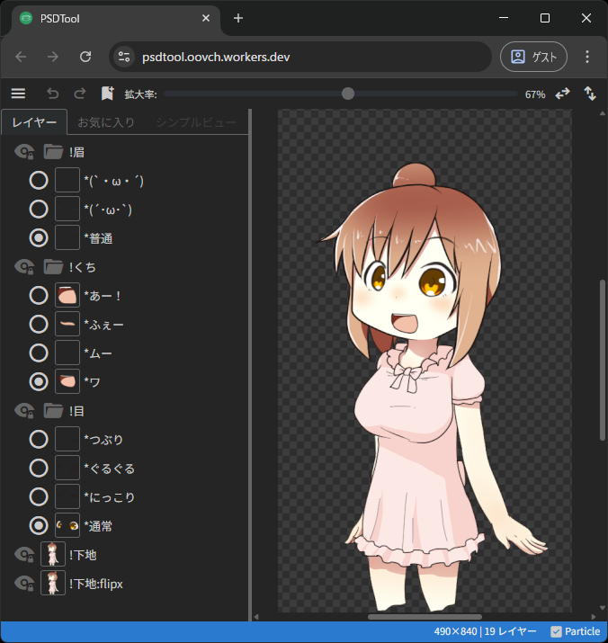
Task: Click the 67% zoom value
Action: coord(535,94)
